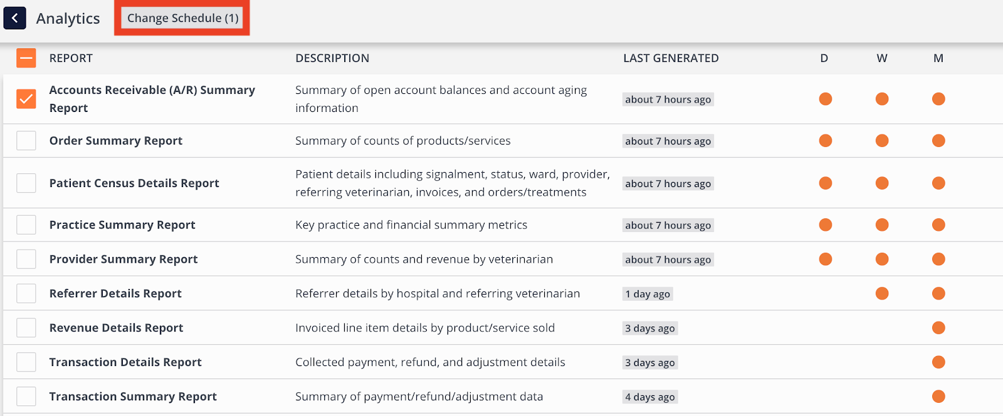This screenshot has width=1003, height=416.
Task: Click daily dot for Practice Summary Report
Action: [826, 225]
